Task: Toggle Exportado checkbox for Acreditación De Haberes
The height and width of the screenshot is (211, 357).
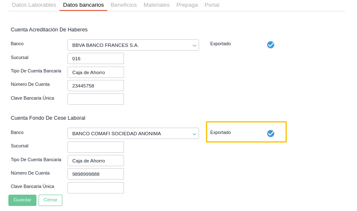Action: coord(271,45)
